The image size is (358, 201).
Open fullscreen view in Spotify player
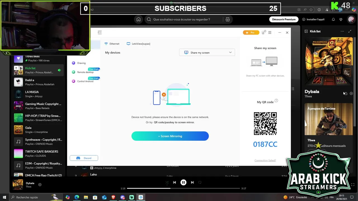pos(353,185)
